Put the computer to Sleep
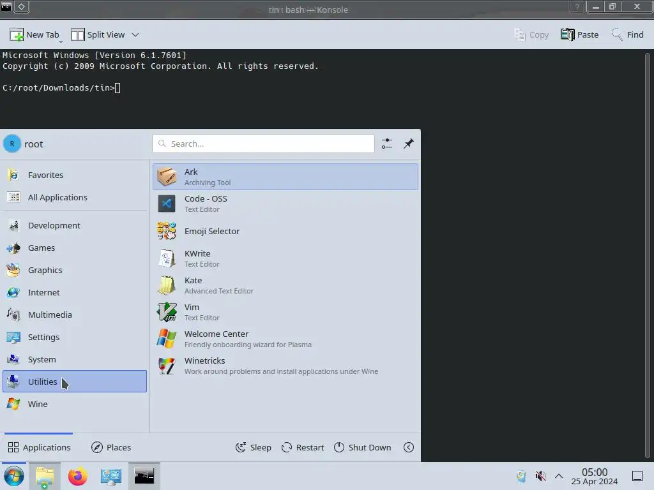654x490 pixels. click(x=253, y=447)
